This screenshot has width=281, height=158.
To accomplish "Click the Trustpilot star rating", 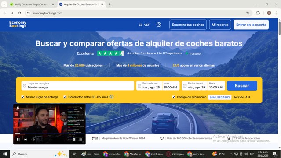I will pyautogui.click(x=110, y=53).
